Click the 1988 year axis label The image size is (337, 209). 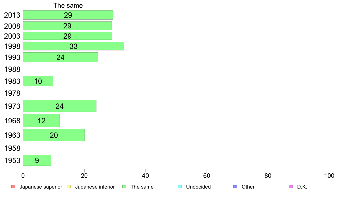[12, 69]
